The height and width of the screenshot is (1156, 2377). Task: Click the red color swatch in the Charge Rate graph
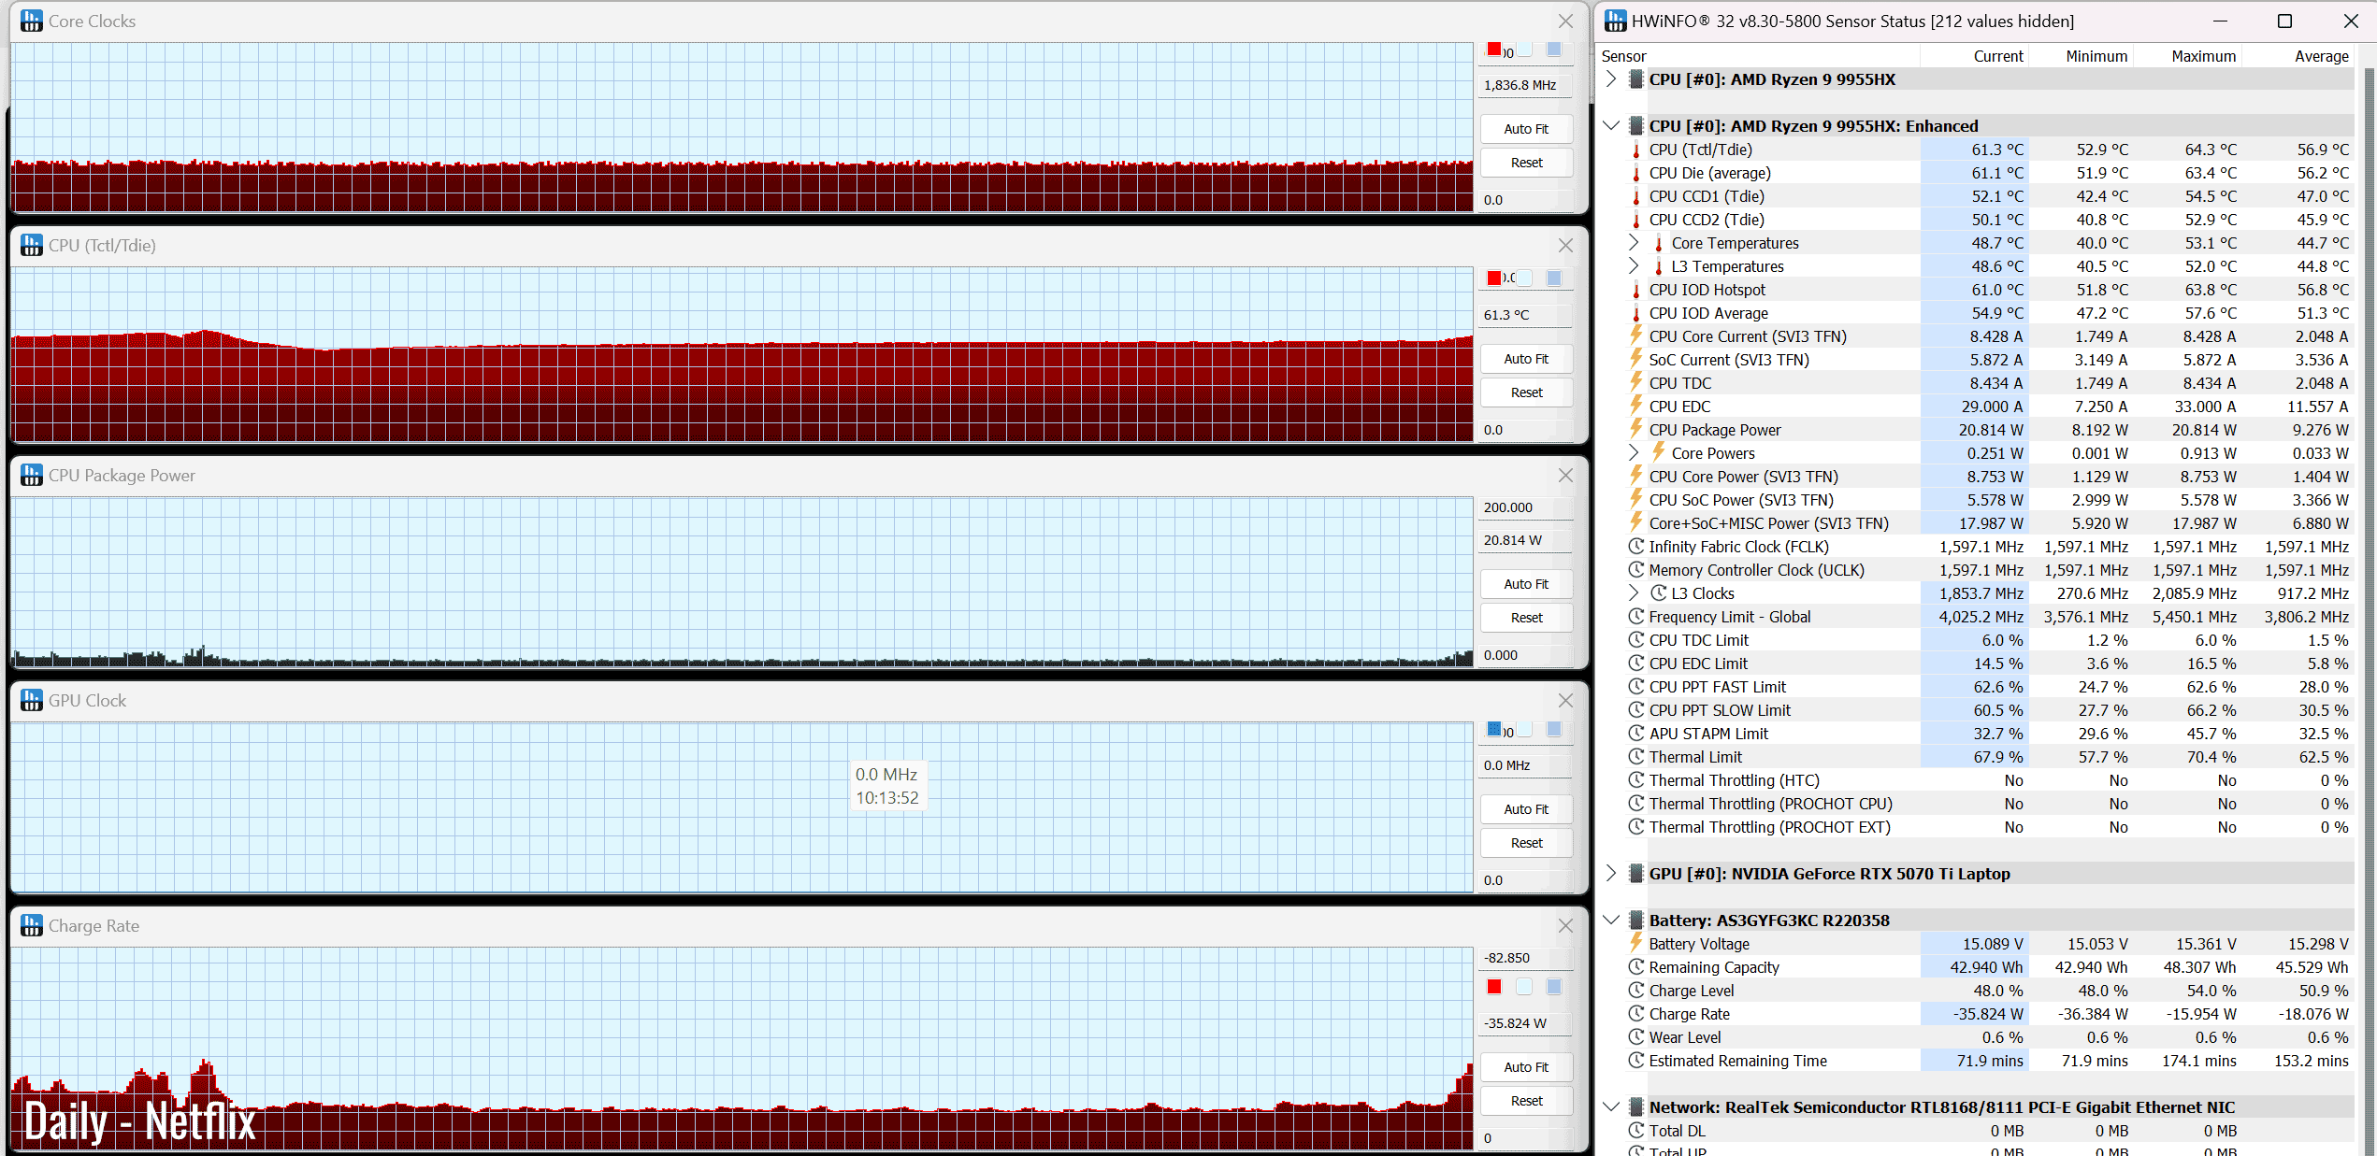pyautogui.click(x=1494, y=986)
